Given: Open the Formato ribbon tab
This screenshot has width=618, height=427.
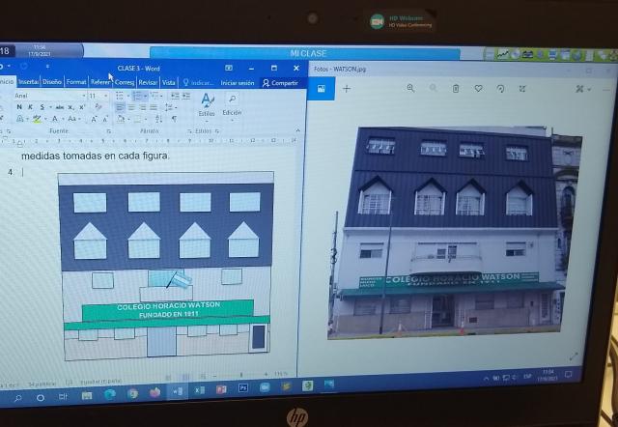Looking at the screenshot, I should 76,82.
